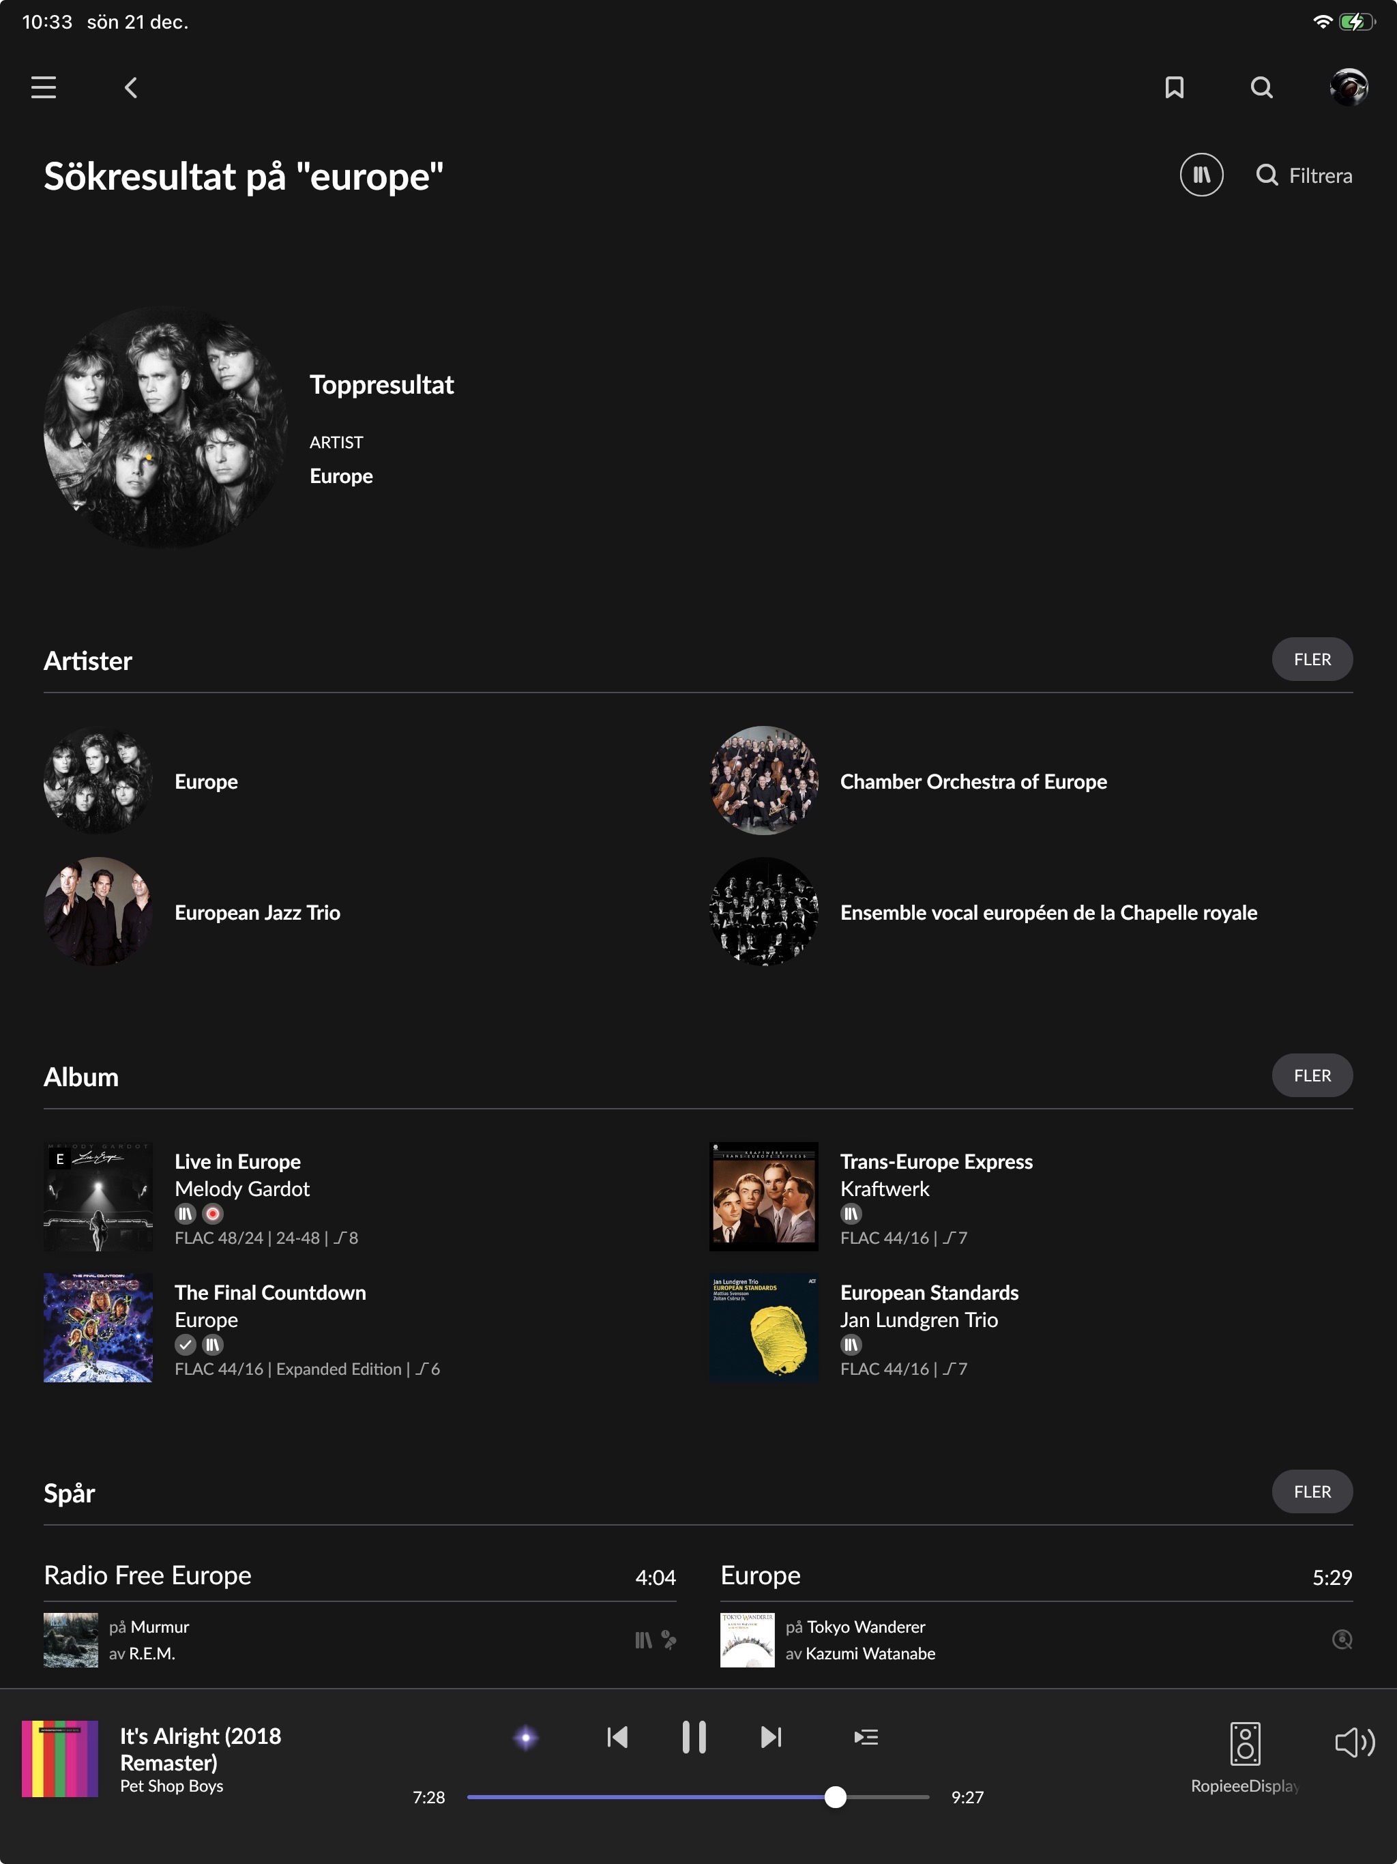Open the user profile avatar
Viewport: 1397px width, 1864px height.
tap(1348, 87)
